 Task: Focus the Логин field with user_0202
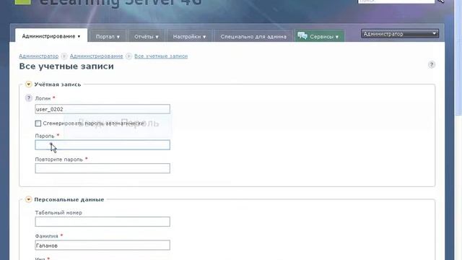(x=103, y=109)
